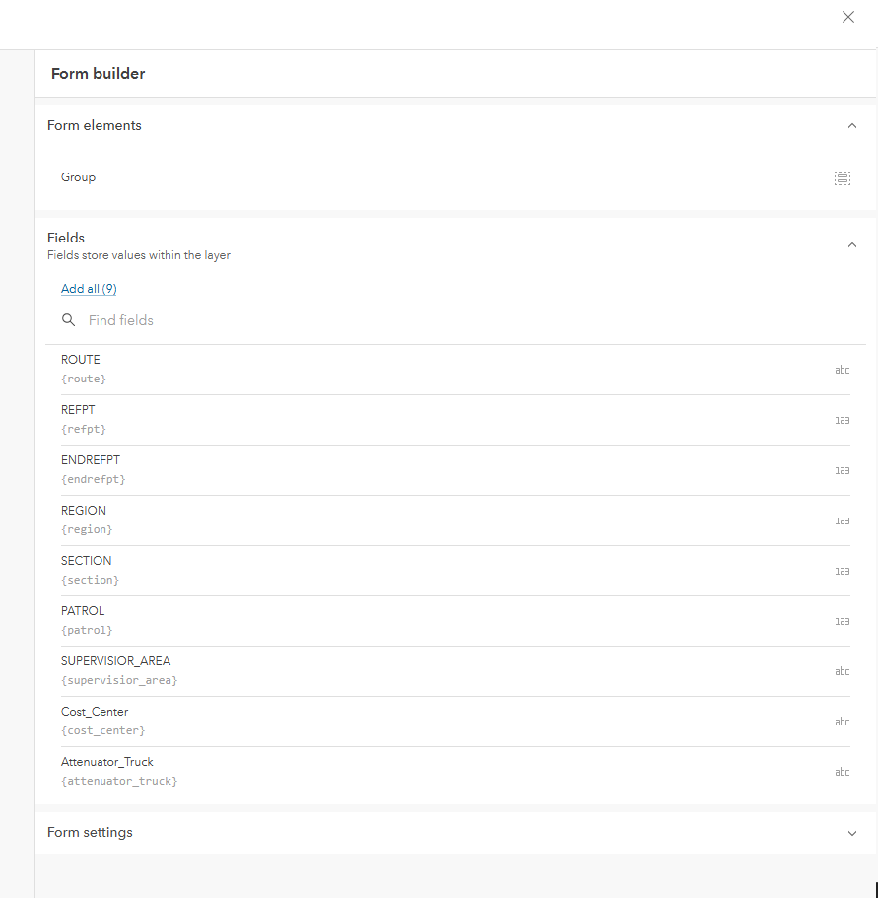Screen dimensions: 878x898
Task: Collapse the Fields section
Action: (x=852, y=244)
